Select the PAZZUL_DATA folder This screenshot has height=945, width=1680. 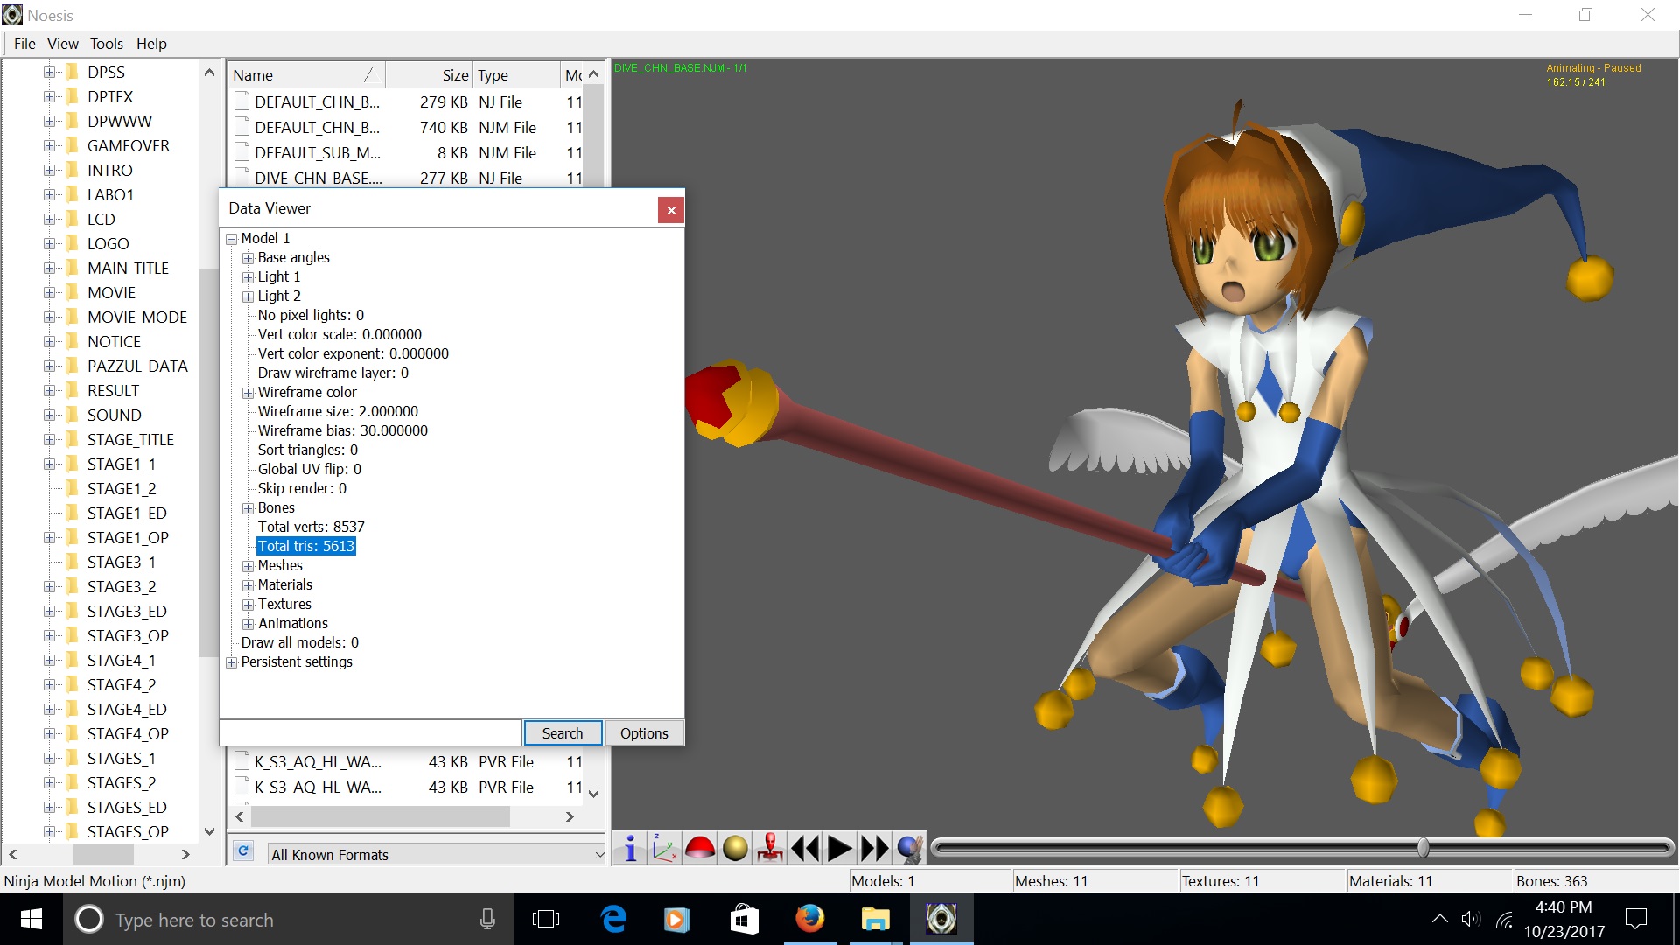tap(137, 367)
